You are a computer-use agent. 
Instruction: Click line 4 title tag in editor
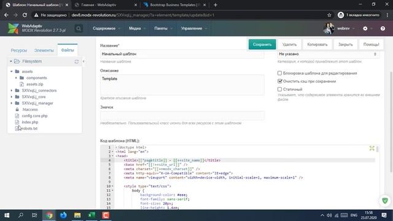point(172,160)
